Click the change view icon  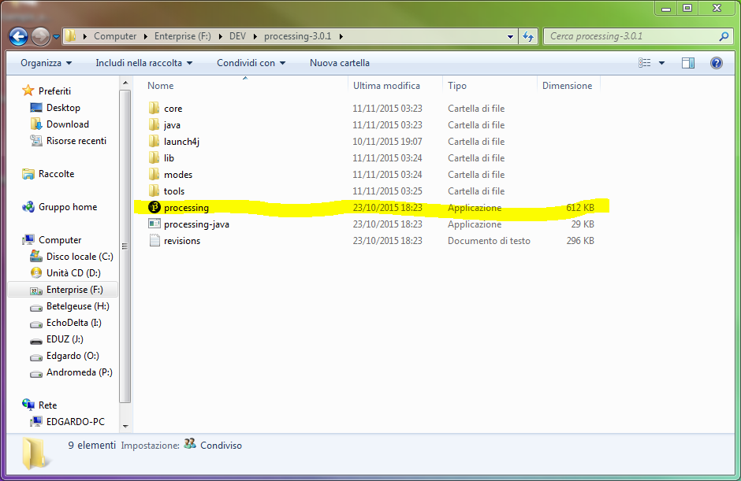645,63
